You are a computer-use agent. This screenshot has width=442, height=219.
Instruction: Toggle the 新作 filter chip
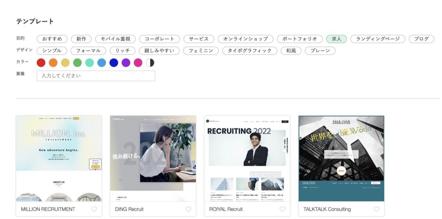click(x=81, y=39)
